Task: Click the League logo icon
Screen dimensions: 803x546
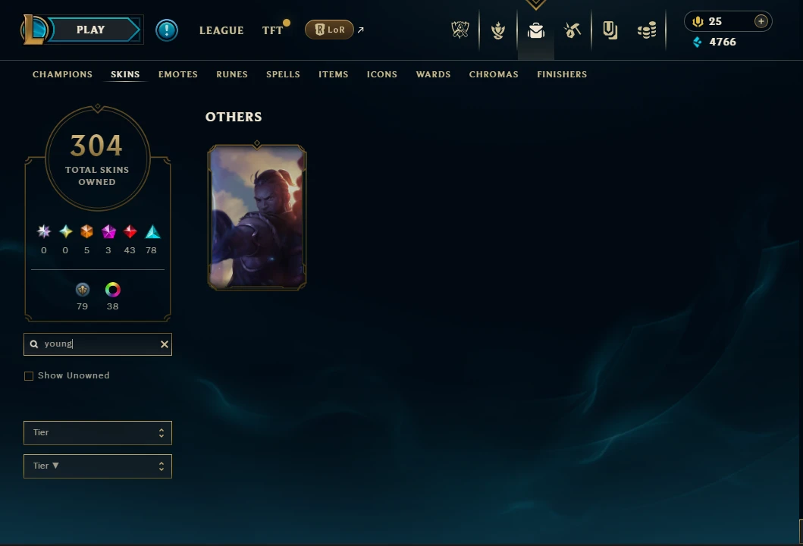Action: (34, 30)
